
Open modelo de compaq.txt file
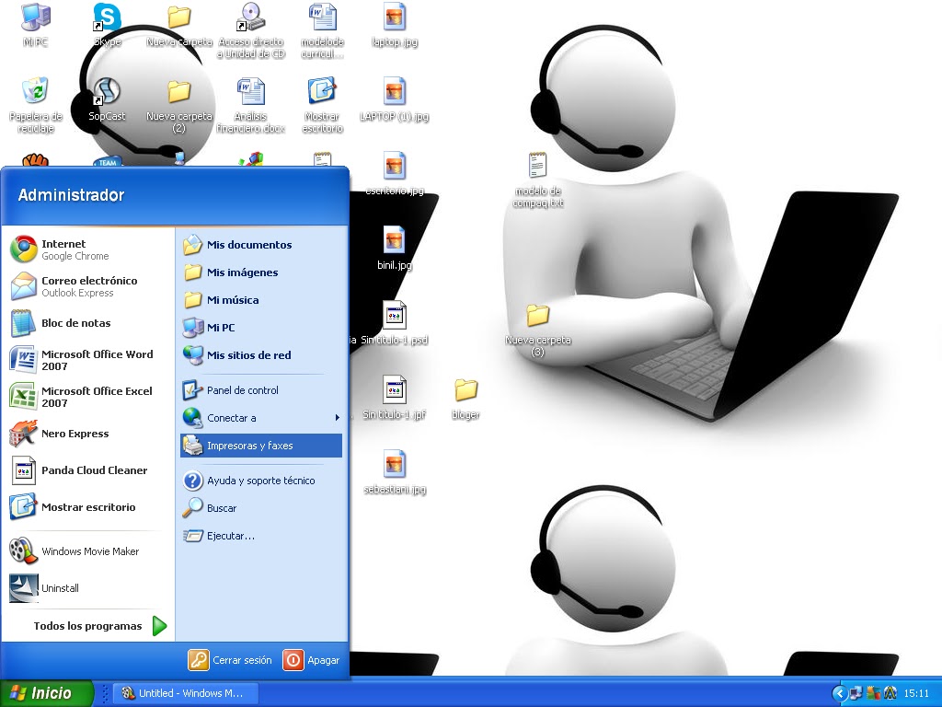[537, 180]
